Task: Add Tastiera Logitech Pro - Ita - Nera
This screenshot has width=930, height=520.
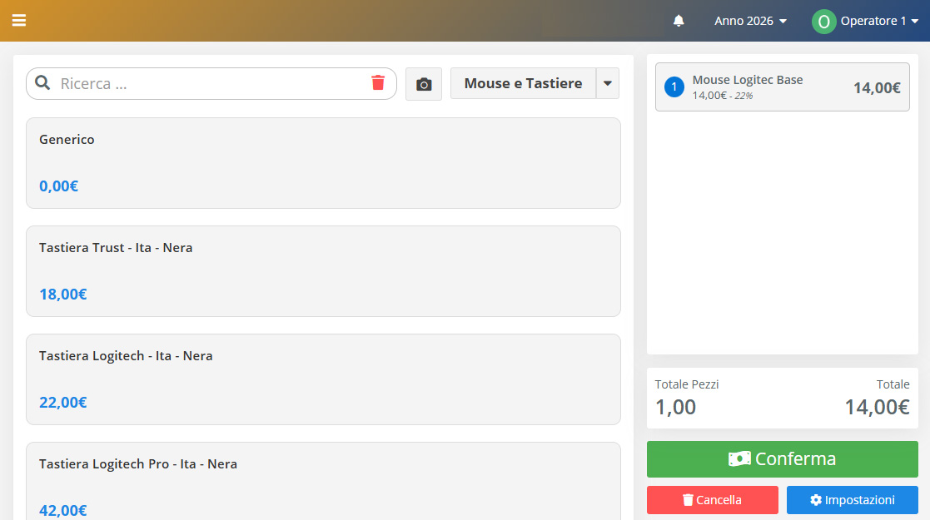Action: [323, 482]
